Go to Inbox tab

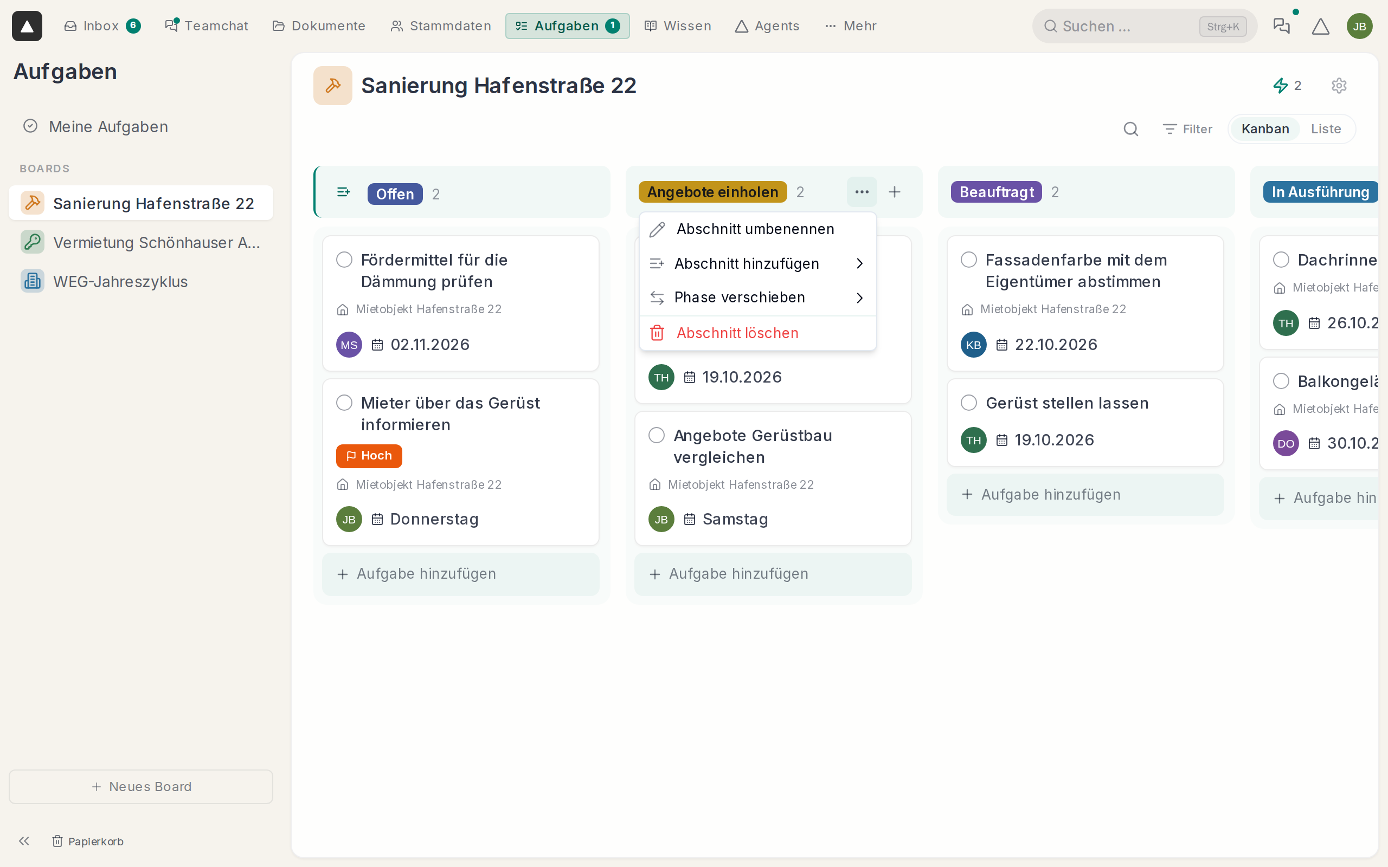(x=102, y=26)
